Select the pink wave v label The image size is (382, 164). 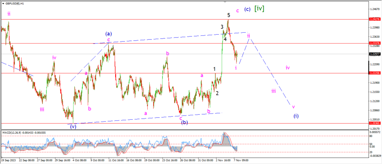pos(293,106)
